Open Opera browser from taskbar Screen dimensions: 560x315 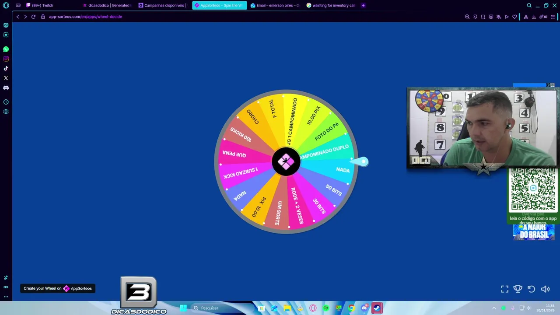(x=313, y=308)
